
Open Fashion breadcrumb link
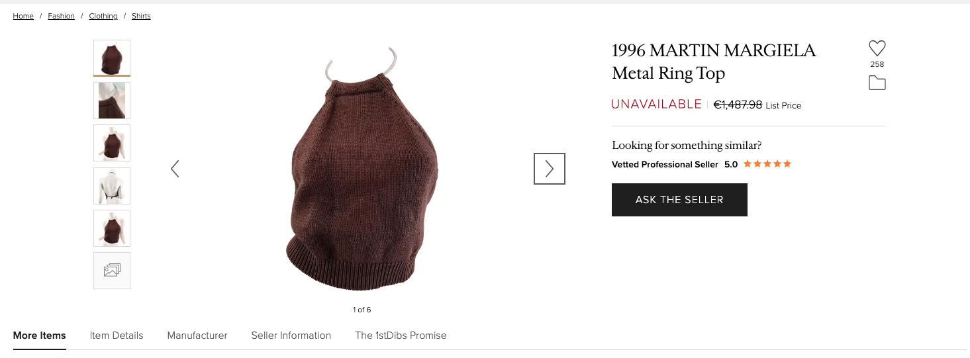pos(61,16)
